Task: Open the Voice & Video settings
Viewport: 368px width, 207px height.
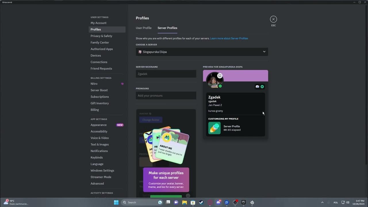Action: [100, 138]
